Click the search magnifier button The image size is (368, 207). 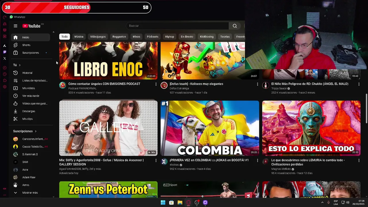click(x=235, y=26)
